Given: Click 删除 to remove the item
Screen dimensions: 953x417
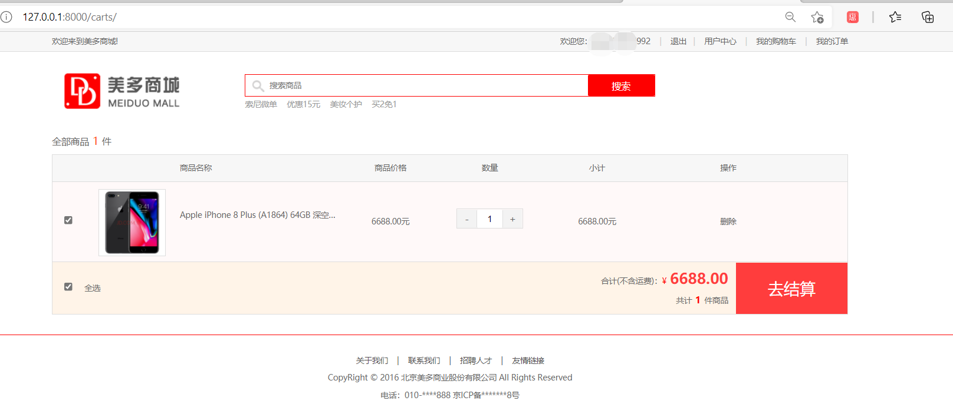Looking at the screenshot, I should point(728,221).
